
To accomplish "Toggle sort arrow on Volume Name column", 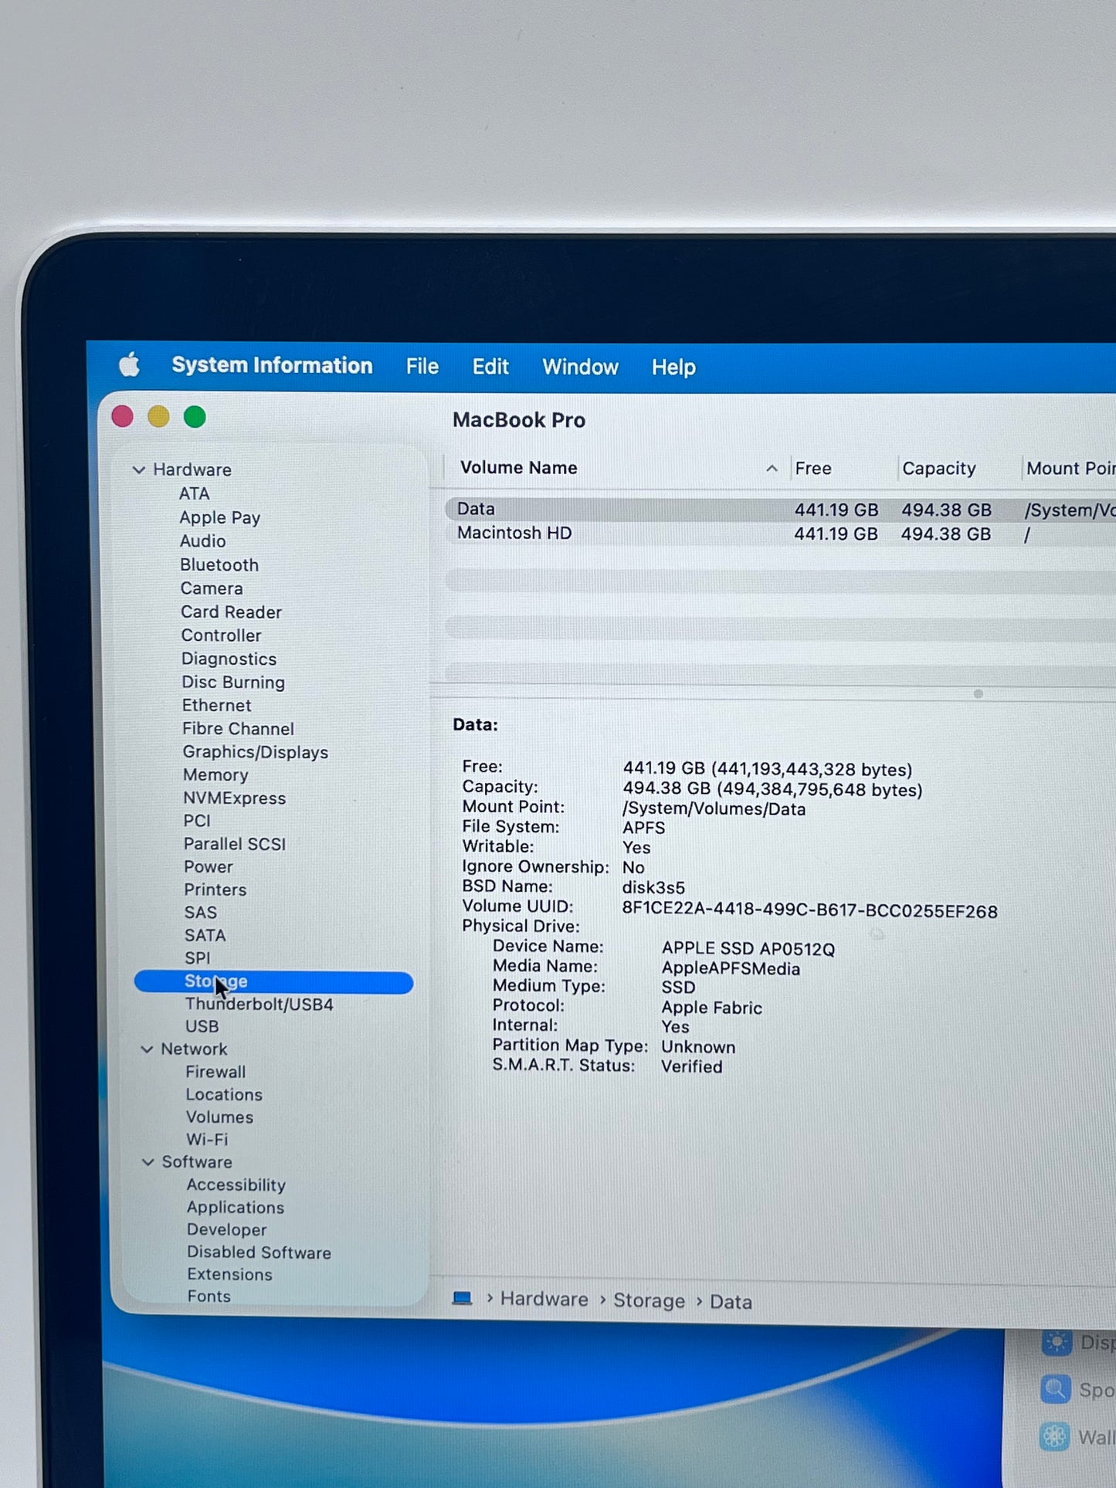I will click(x=771, y=468).
